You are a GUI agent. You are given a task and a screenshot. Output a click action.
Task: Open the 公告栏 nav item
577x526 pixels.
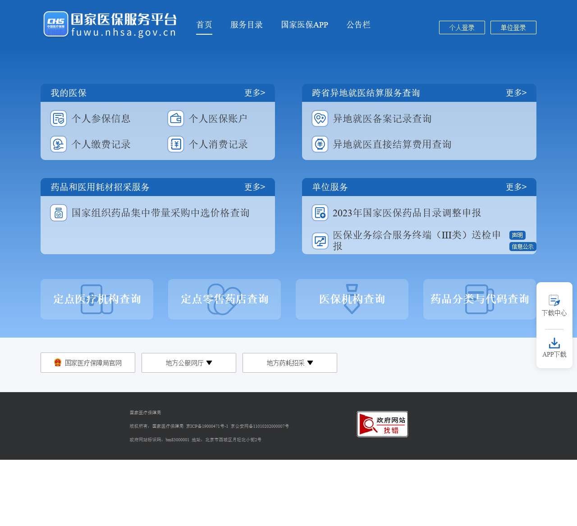358,25
